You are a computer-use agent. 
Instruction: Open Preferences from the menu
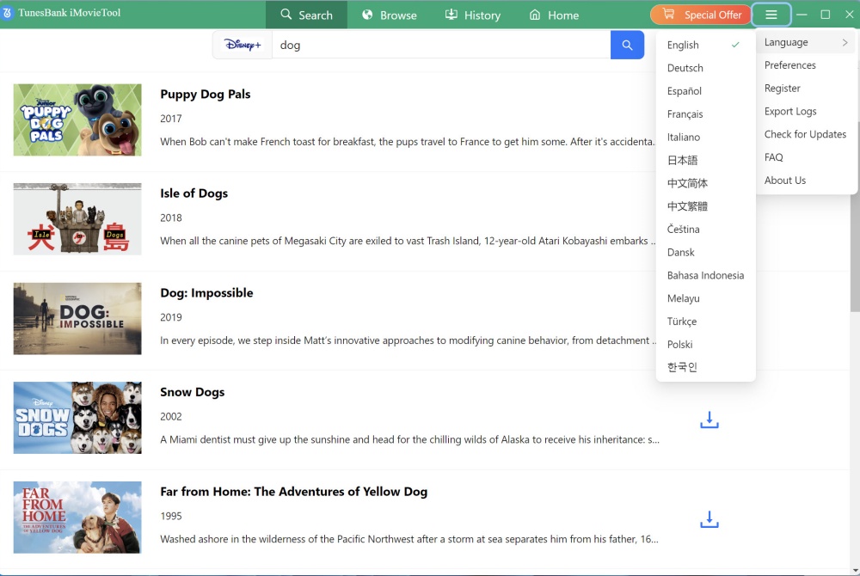(790, 65)
